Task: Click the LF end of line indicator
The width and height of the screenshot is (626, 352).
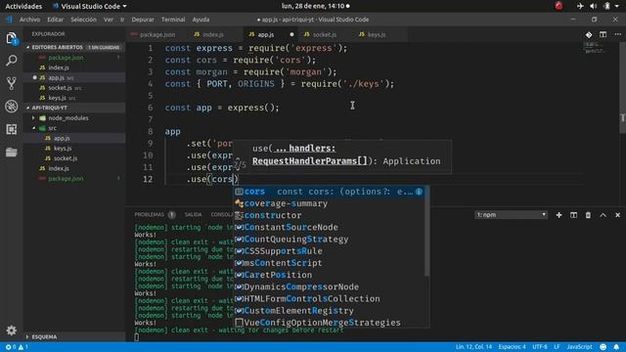Action: 557,347
